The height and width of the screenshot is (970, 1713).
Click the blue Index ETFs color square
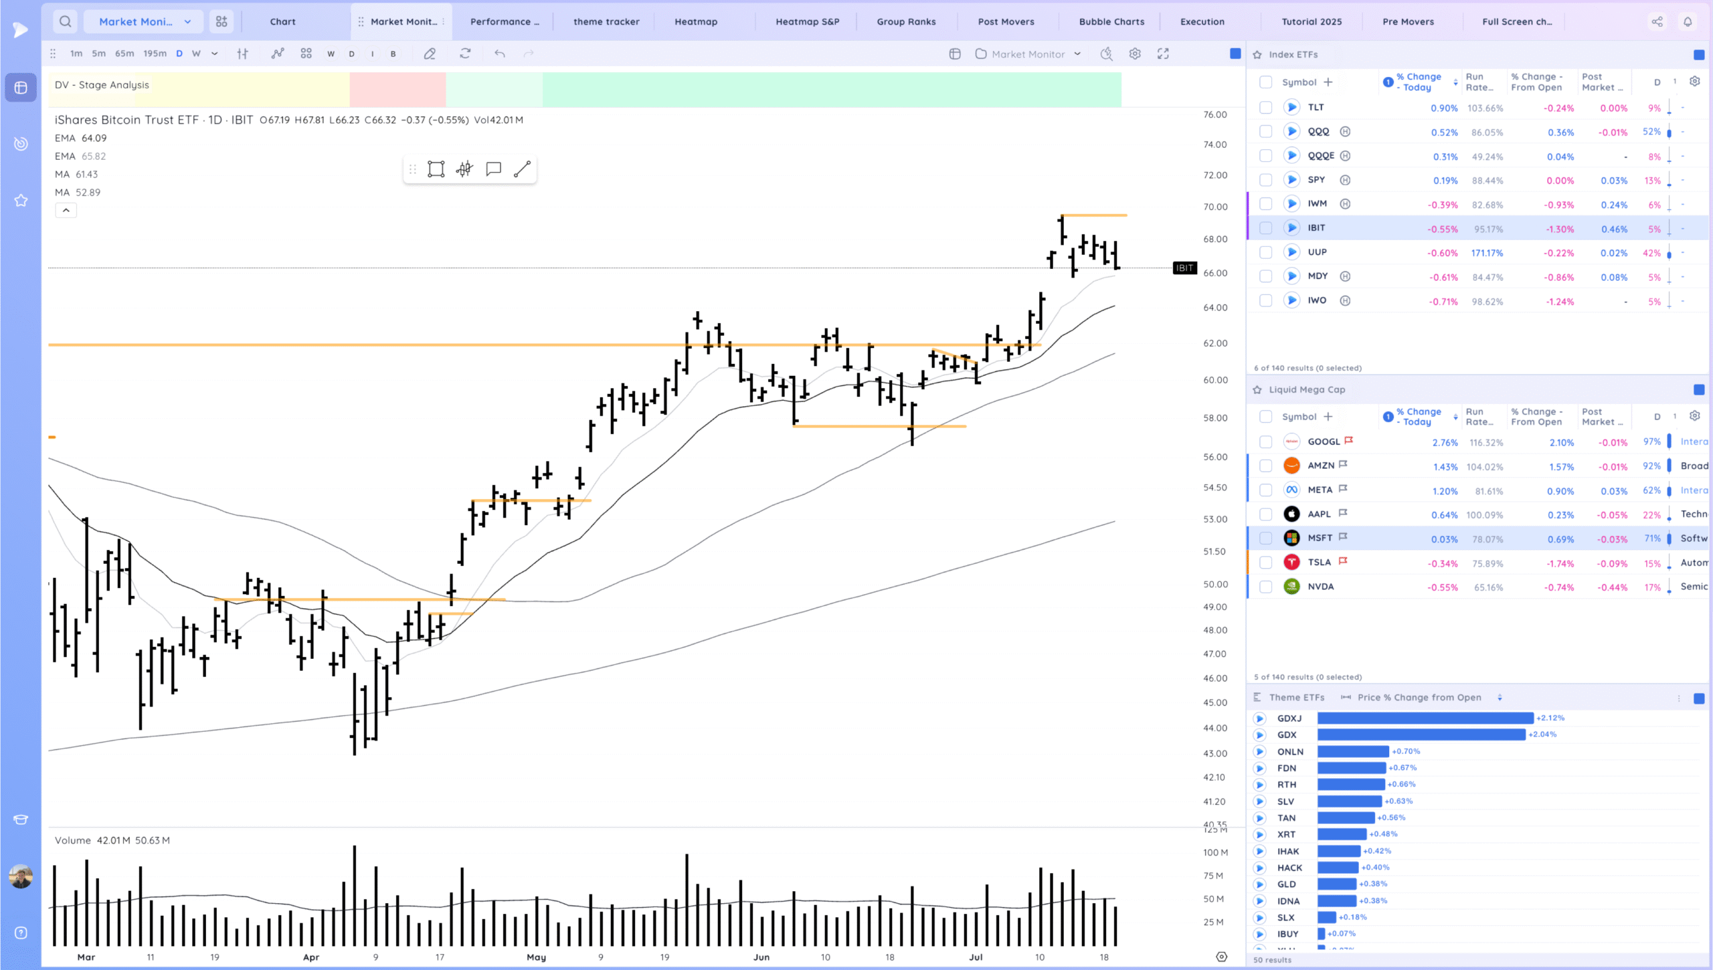1698,55
